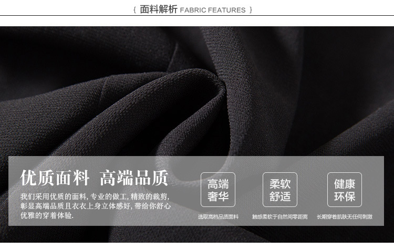Click the caption 长期穿着肌肤无任何刺激
394x249 pixels.
(345, 216)
